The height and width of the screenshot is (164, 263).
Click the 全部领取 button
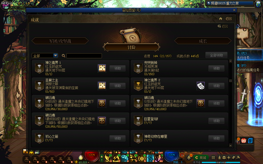pyautogui.click(x=216, y=55)
